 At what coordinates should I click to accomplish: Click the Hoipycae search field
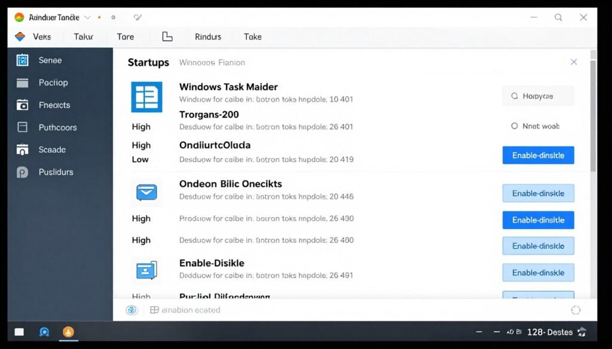tap(538, 95)
